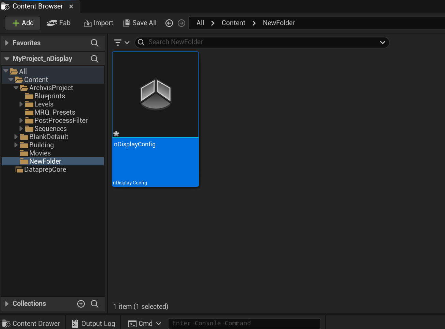445x329 pixels.
Task: Click the Add button
Action: [23, 23]
